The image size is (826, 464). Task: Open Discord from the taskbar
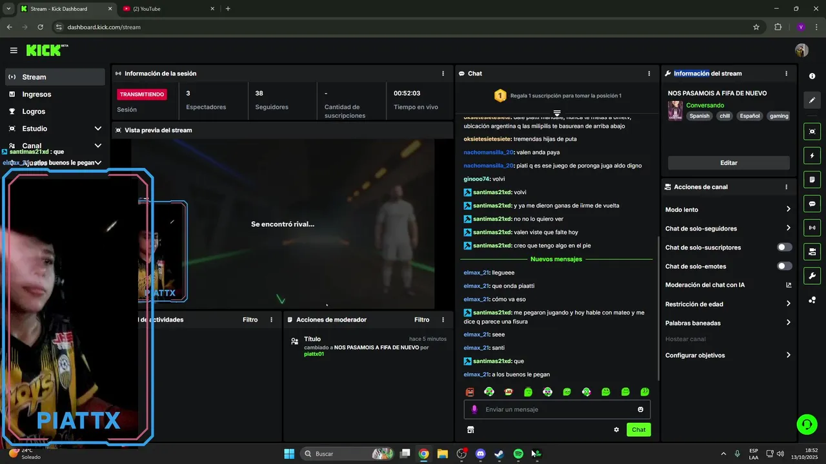(x=480, y=454)
